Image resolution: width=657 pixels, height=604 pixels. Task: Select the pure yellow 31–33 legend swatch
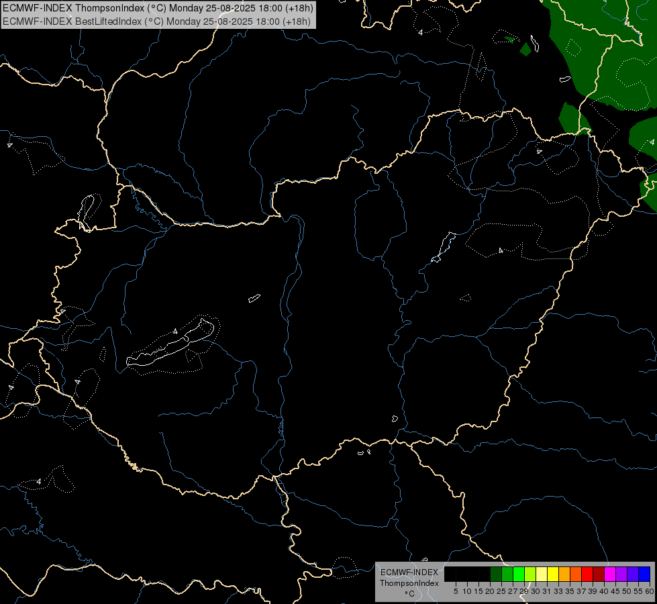coord(553,574)
